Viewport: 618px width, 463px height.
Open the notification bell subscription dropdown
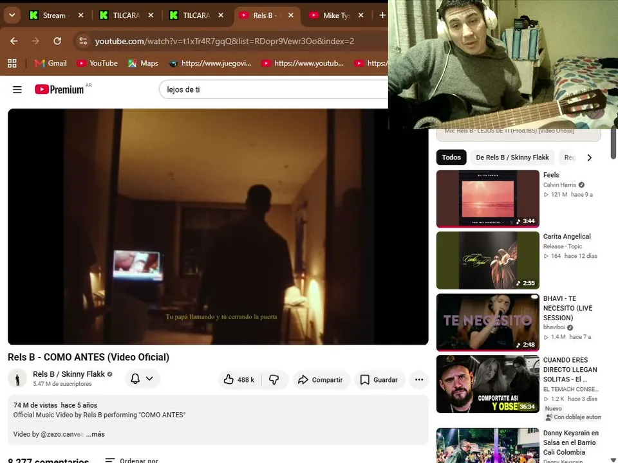142,379
